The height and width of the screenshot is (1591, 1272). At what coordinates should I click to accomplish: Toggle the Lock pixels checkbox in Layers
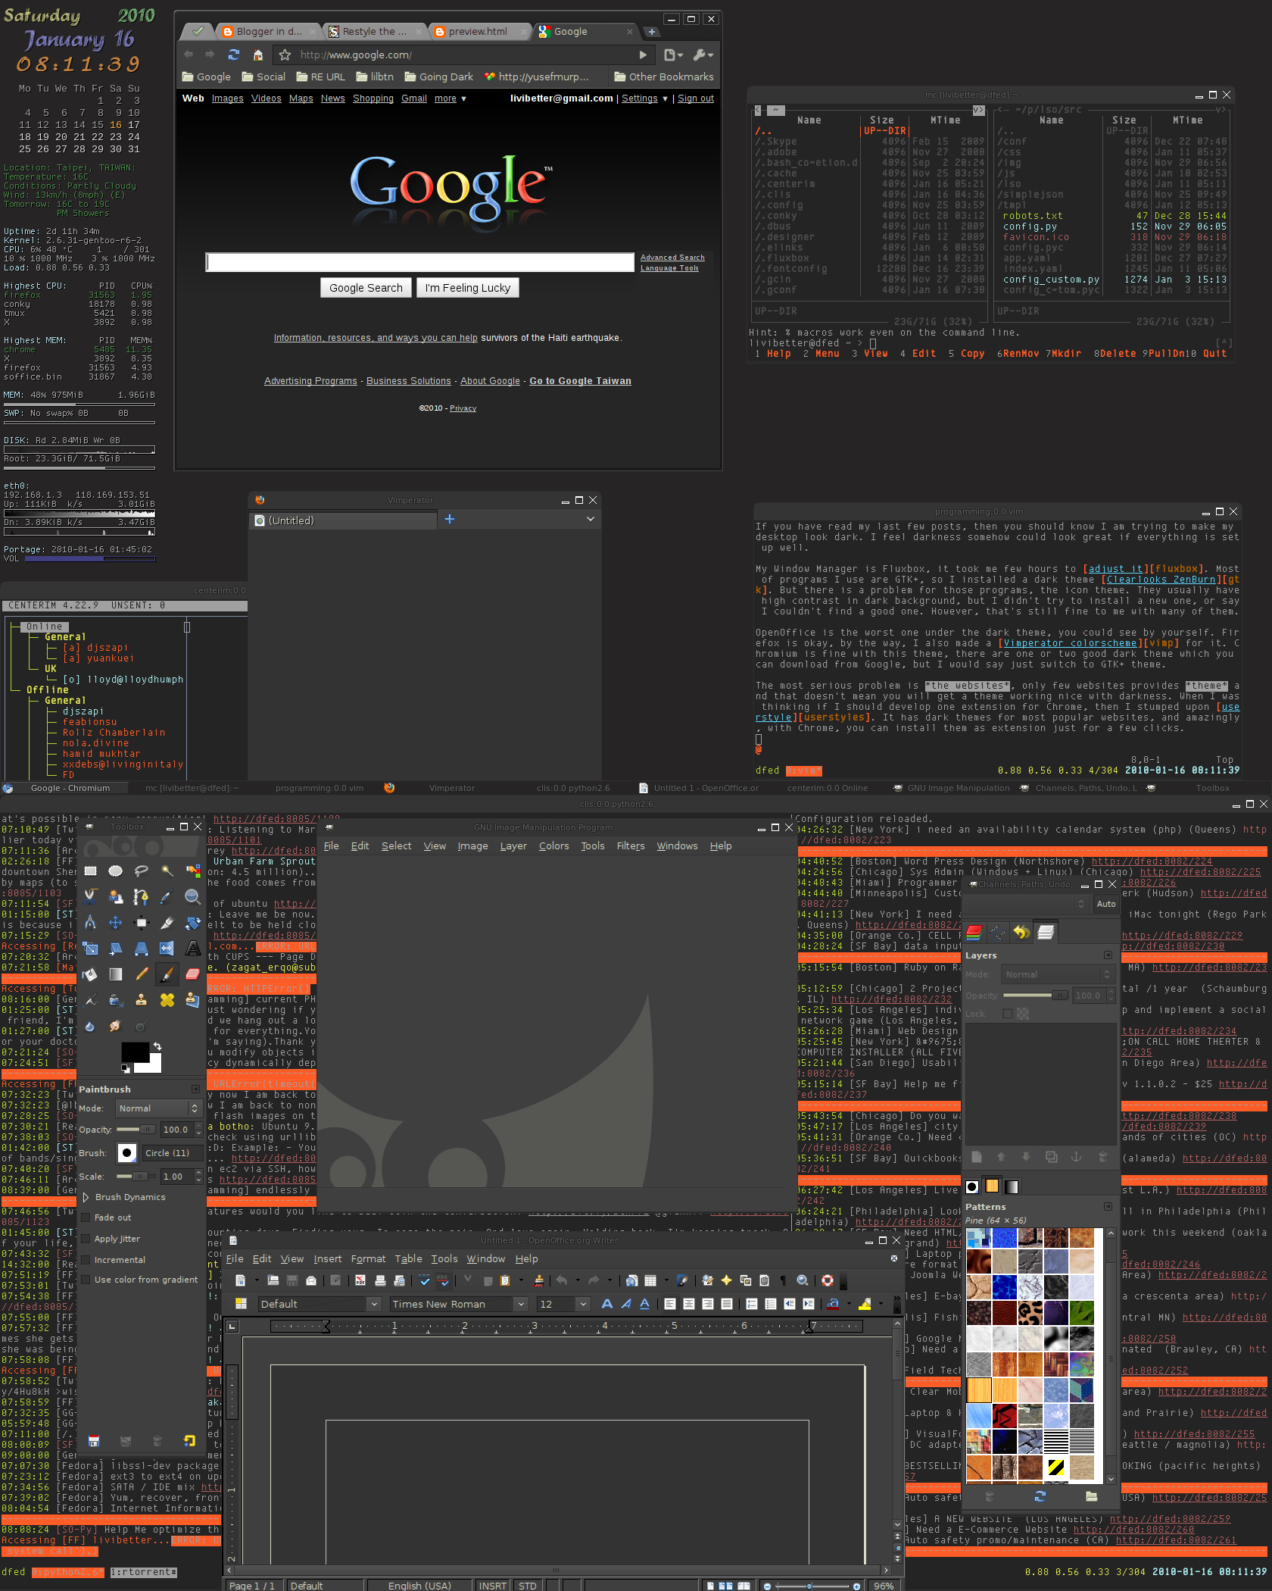(x=1008, y=1014)
